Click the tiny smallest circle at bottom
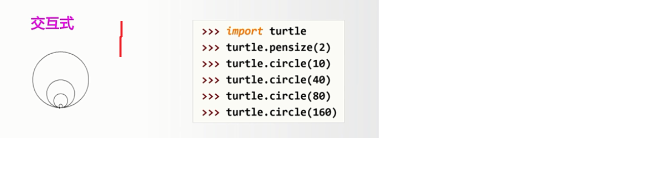 coord(61,106)
